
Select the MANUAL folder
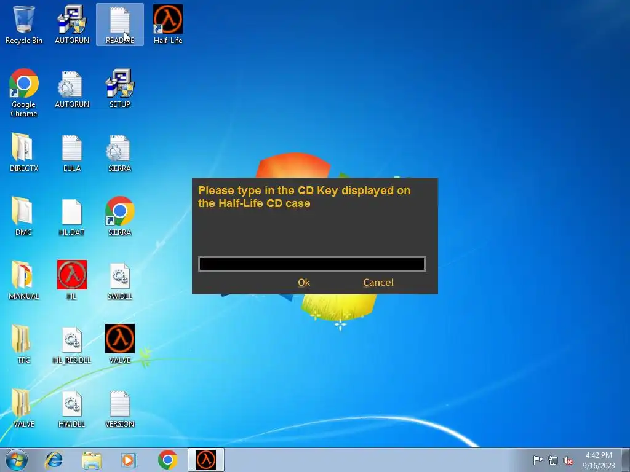24,280
